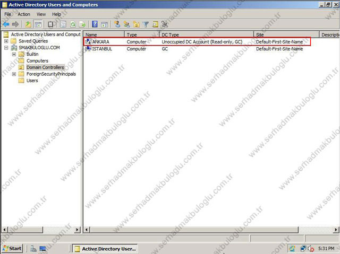Click the list pane horizontal scrollbar thumb
This screenshot has width=340, height=254.
194,230
